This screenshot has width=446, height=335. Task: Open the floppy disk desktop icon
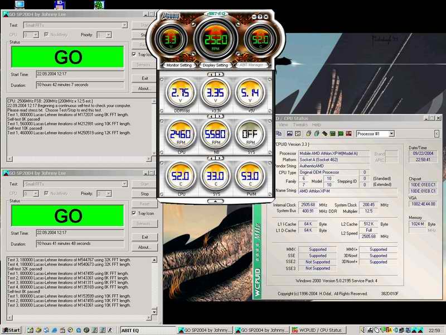60,4
